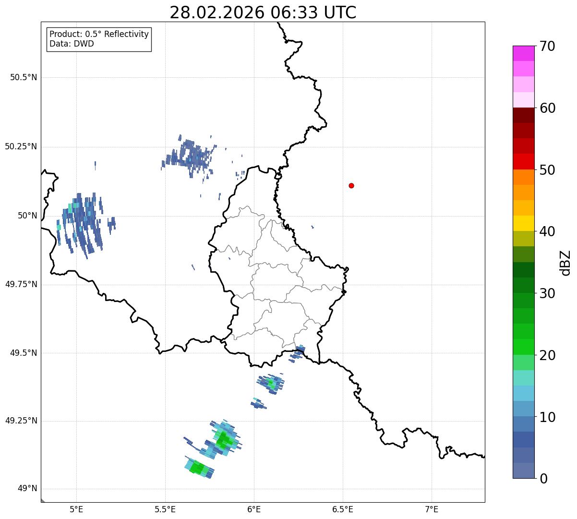Click the title 28.02.2026 06:33 UTC
Screen dimensions: 577x519
click(x=263, y=12)
